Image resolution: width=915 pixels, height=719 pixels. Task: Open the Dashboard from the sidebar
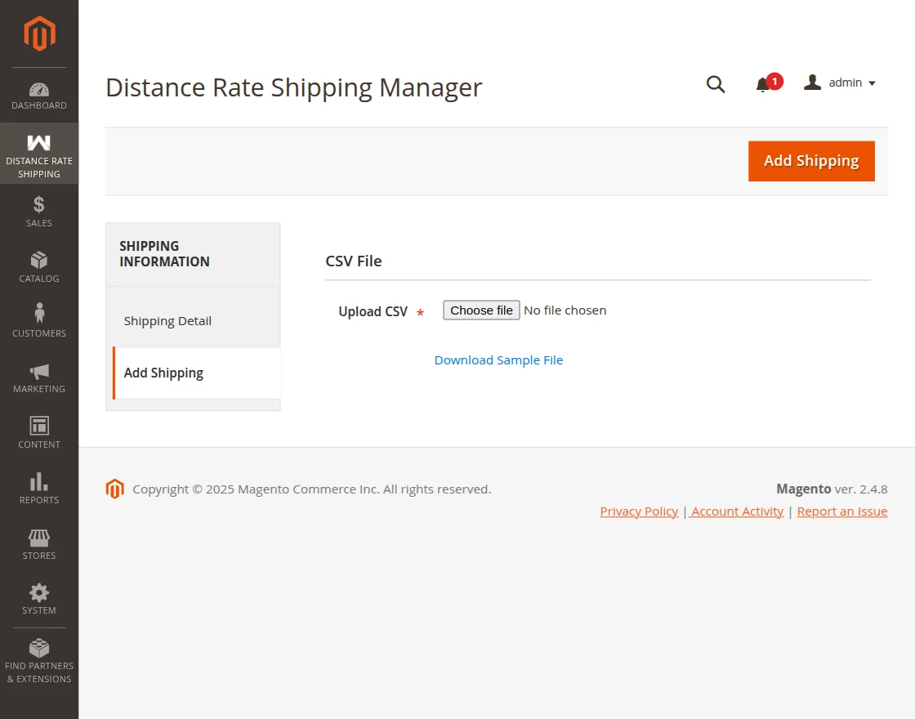38,94
